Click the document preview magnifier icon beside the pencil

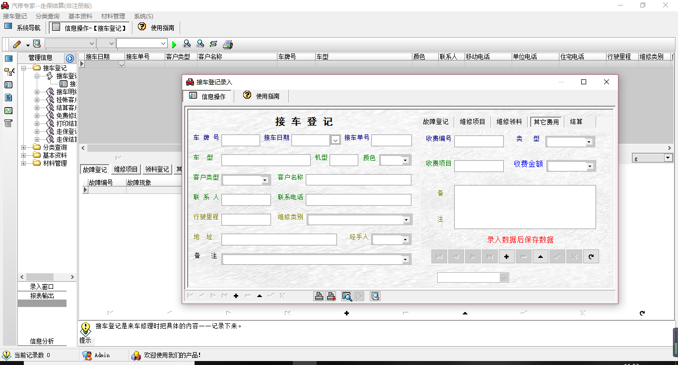(37, 44)
